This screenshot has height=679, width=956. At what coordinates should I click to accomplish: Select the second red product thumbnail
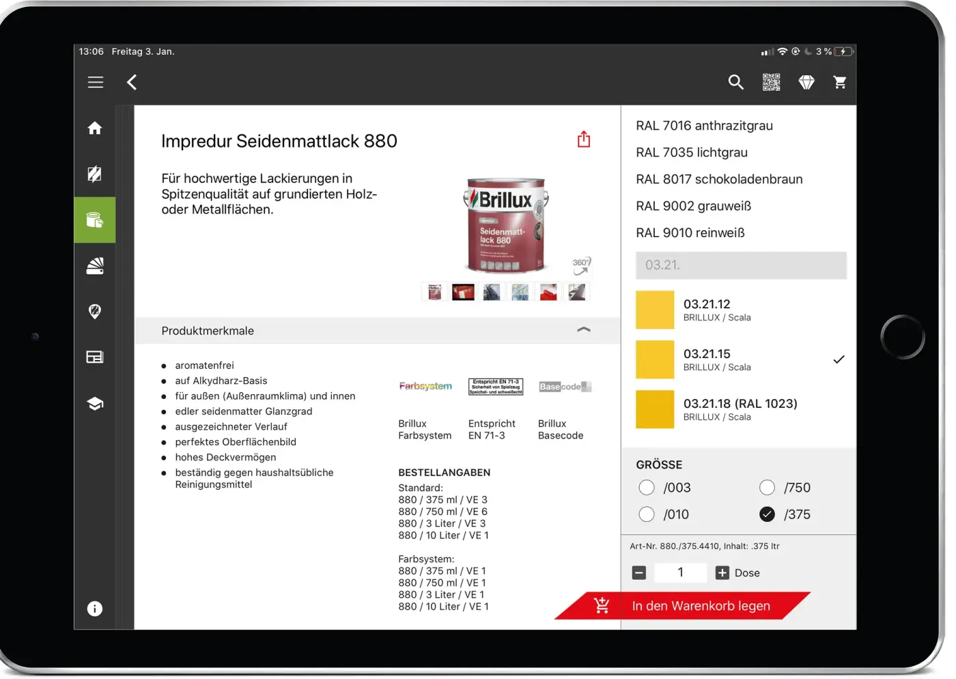[463, 292]
